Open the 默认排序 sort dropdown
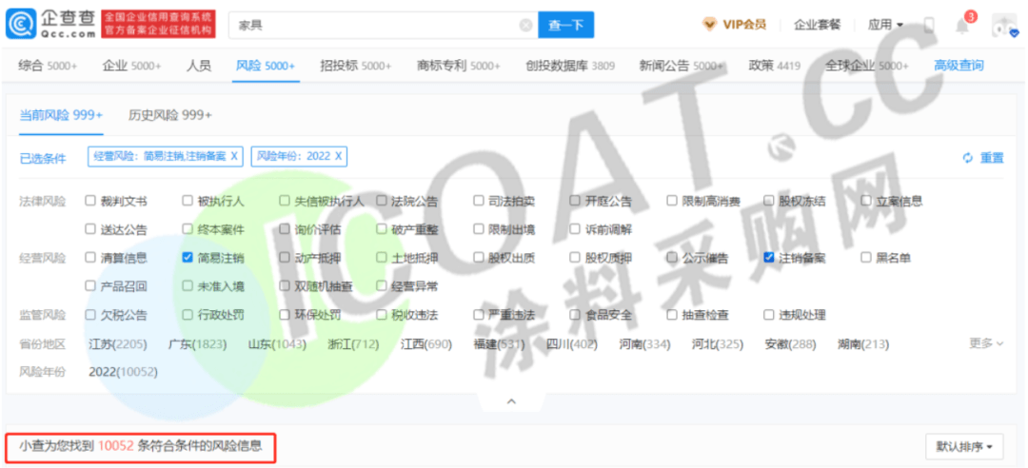This screenshot has height=468, width=1028. coord(964,445)
